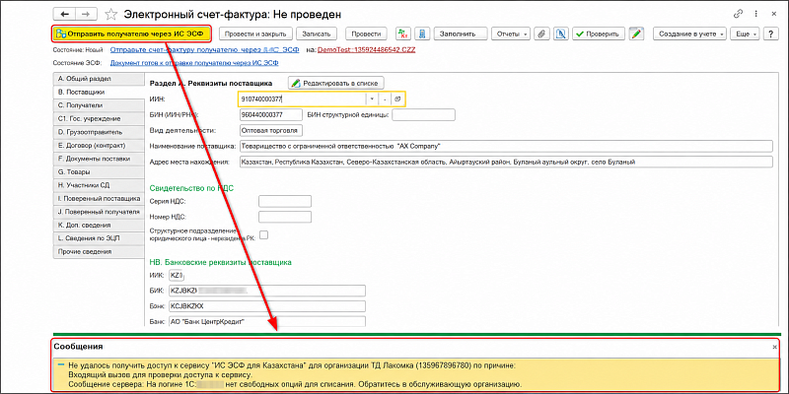Expand the ИИН dropdown list arrow

[373, 99]
